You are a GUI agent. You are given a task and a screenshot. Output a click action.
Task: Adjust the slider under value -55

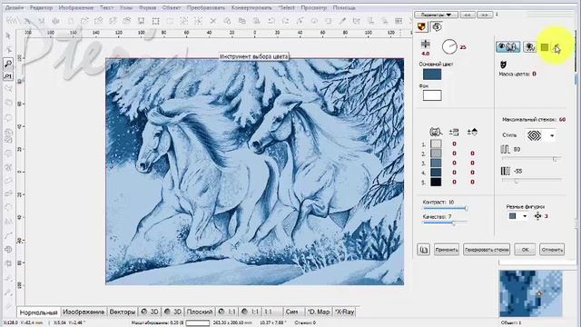pyautogui.click(x=531, y=181)
